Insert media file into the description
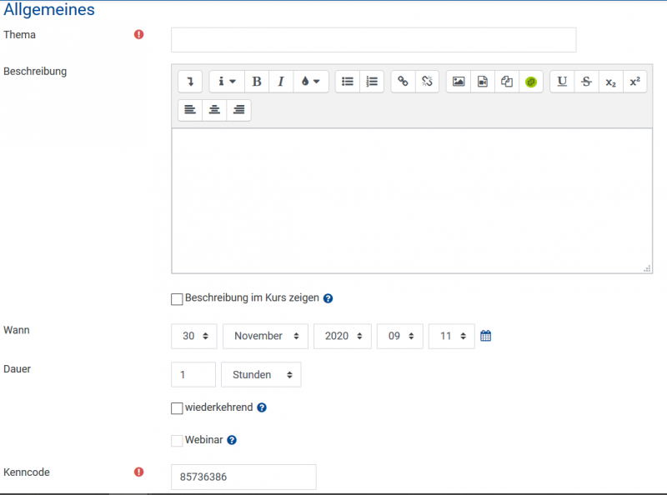 483,82
